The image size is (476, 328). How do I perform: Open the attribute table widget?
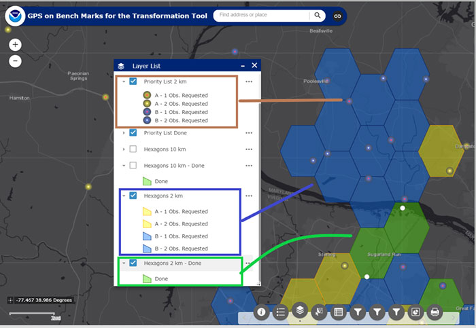338,312
